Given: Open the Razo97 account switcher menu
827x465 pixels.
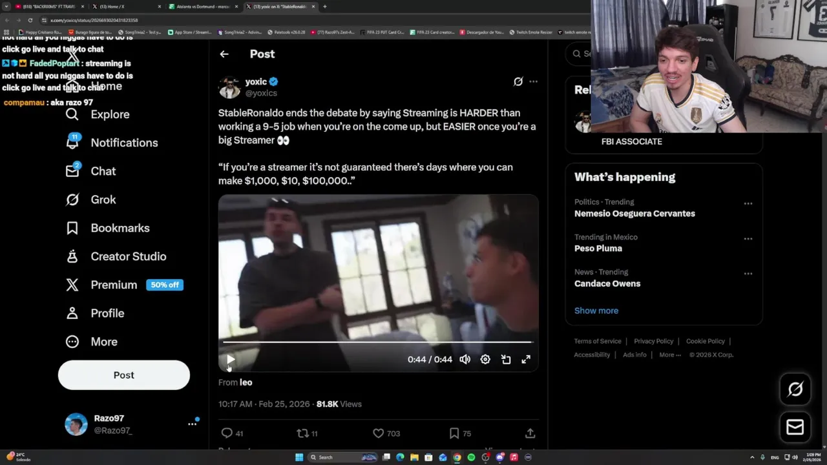Looking at the screenshot, I should 192,424.
